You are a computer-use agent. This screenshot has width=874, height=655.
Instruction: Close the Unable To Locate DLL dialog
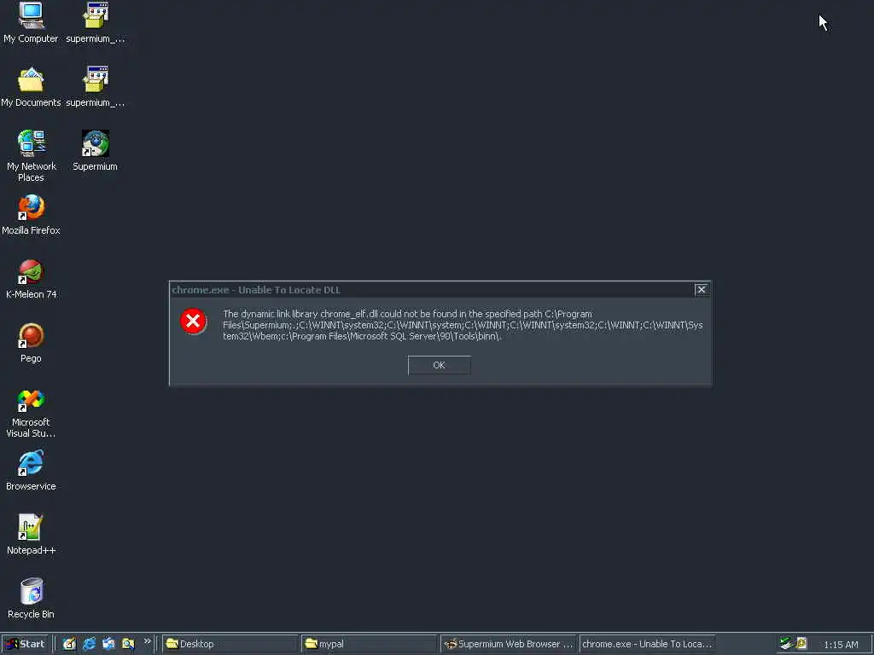pos(702,289)
